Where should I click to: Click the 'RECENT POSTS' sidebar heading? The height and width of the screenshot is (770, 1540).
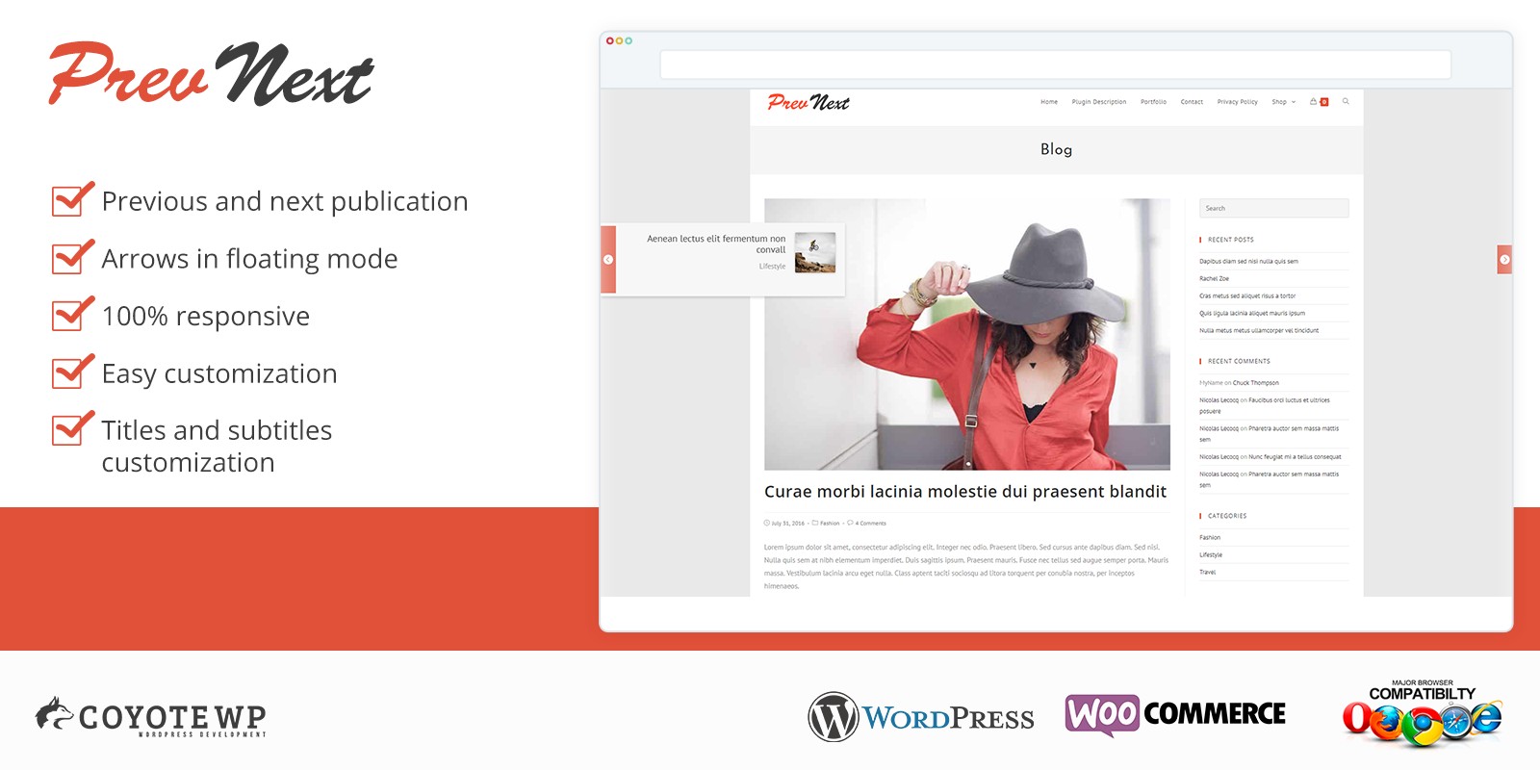point(1231,240)
